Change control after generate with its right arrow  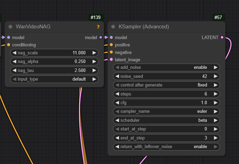(216, 85)
